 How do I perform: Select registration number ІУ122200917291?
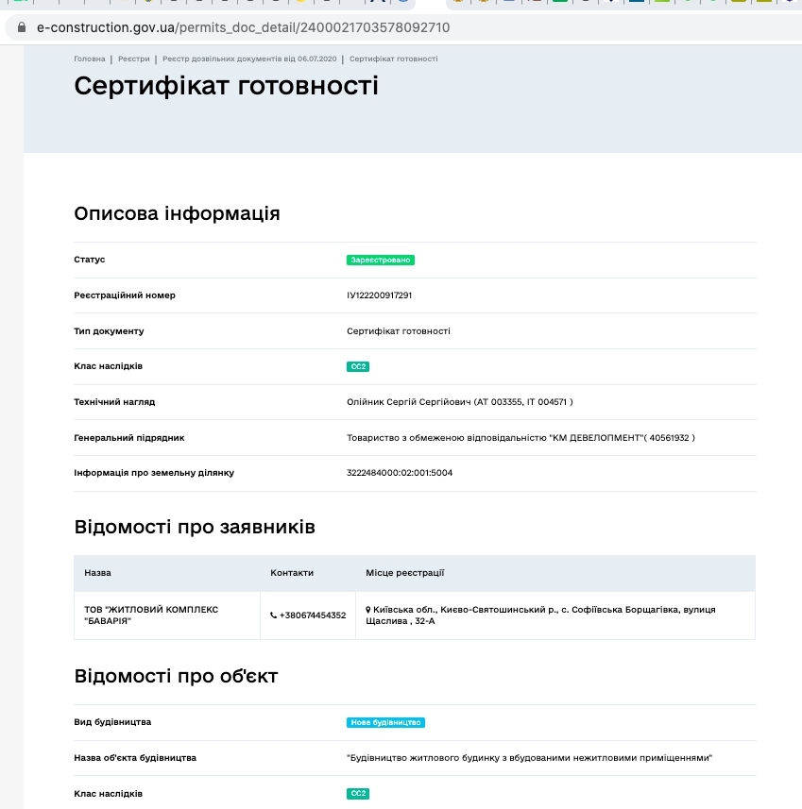click(x=380, y=295)
